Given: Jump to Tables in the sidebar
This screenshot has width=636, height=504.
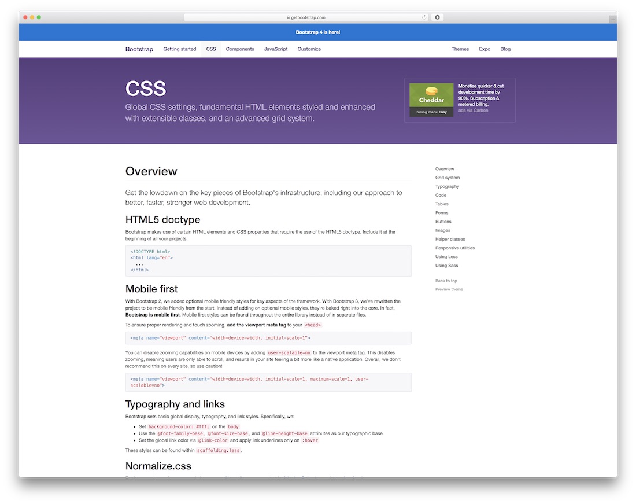Looking at the screenshot, I should pyautogui.click(x=442, y=204).
